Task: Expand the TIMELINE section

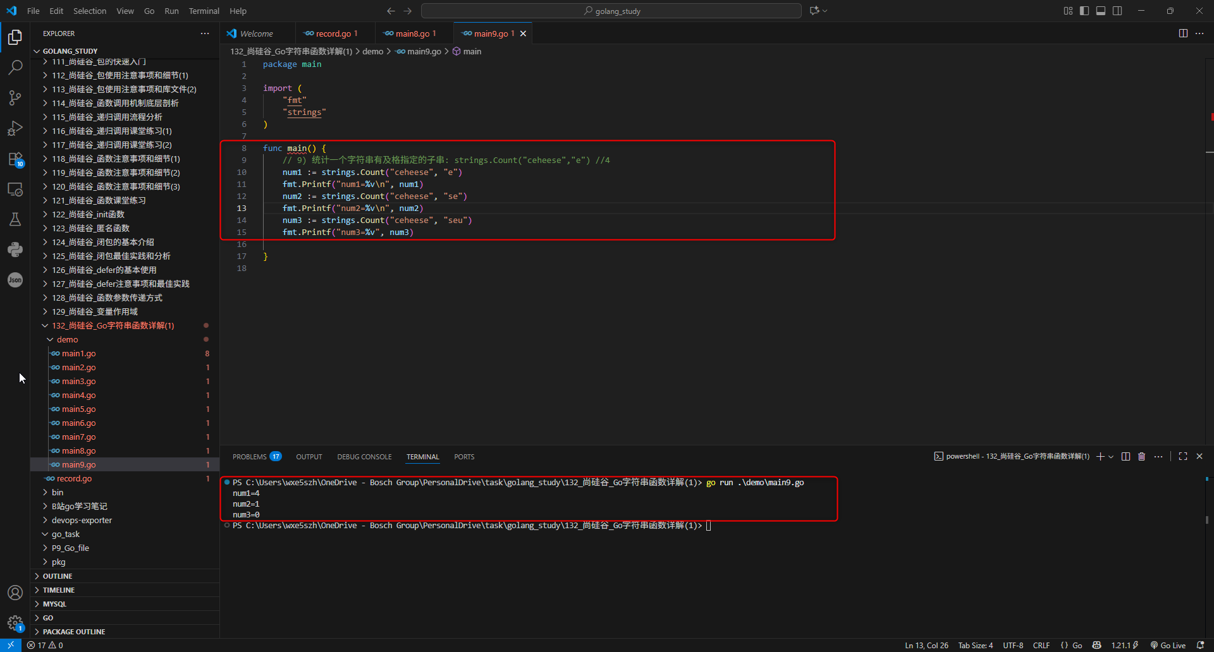Action: click(125, 590)
